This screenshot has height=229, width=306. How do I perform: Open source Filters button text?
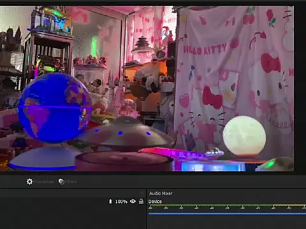pyautogui.click(x=71, y=182)
